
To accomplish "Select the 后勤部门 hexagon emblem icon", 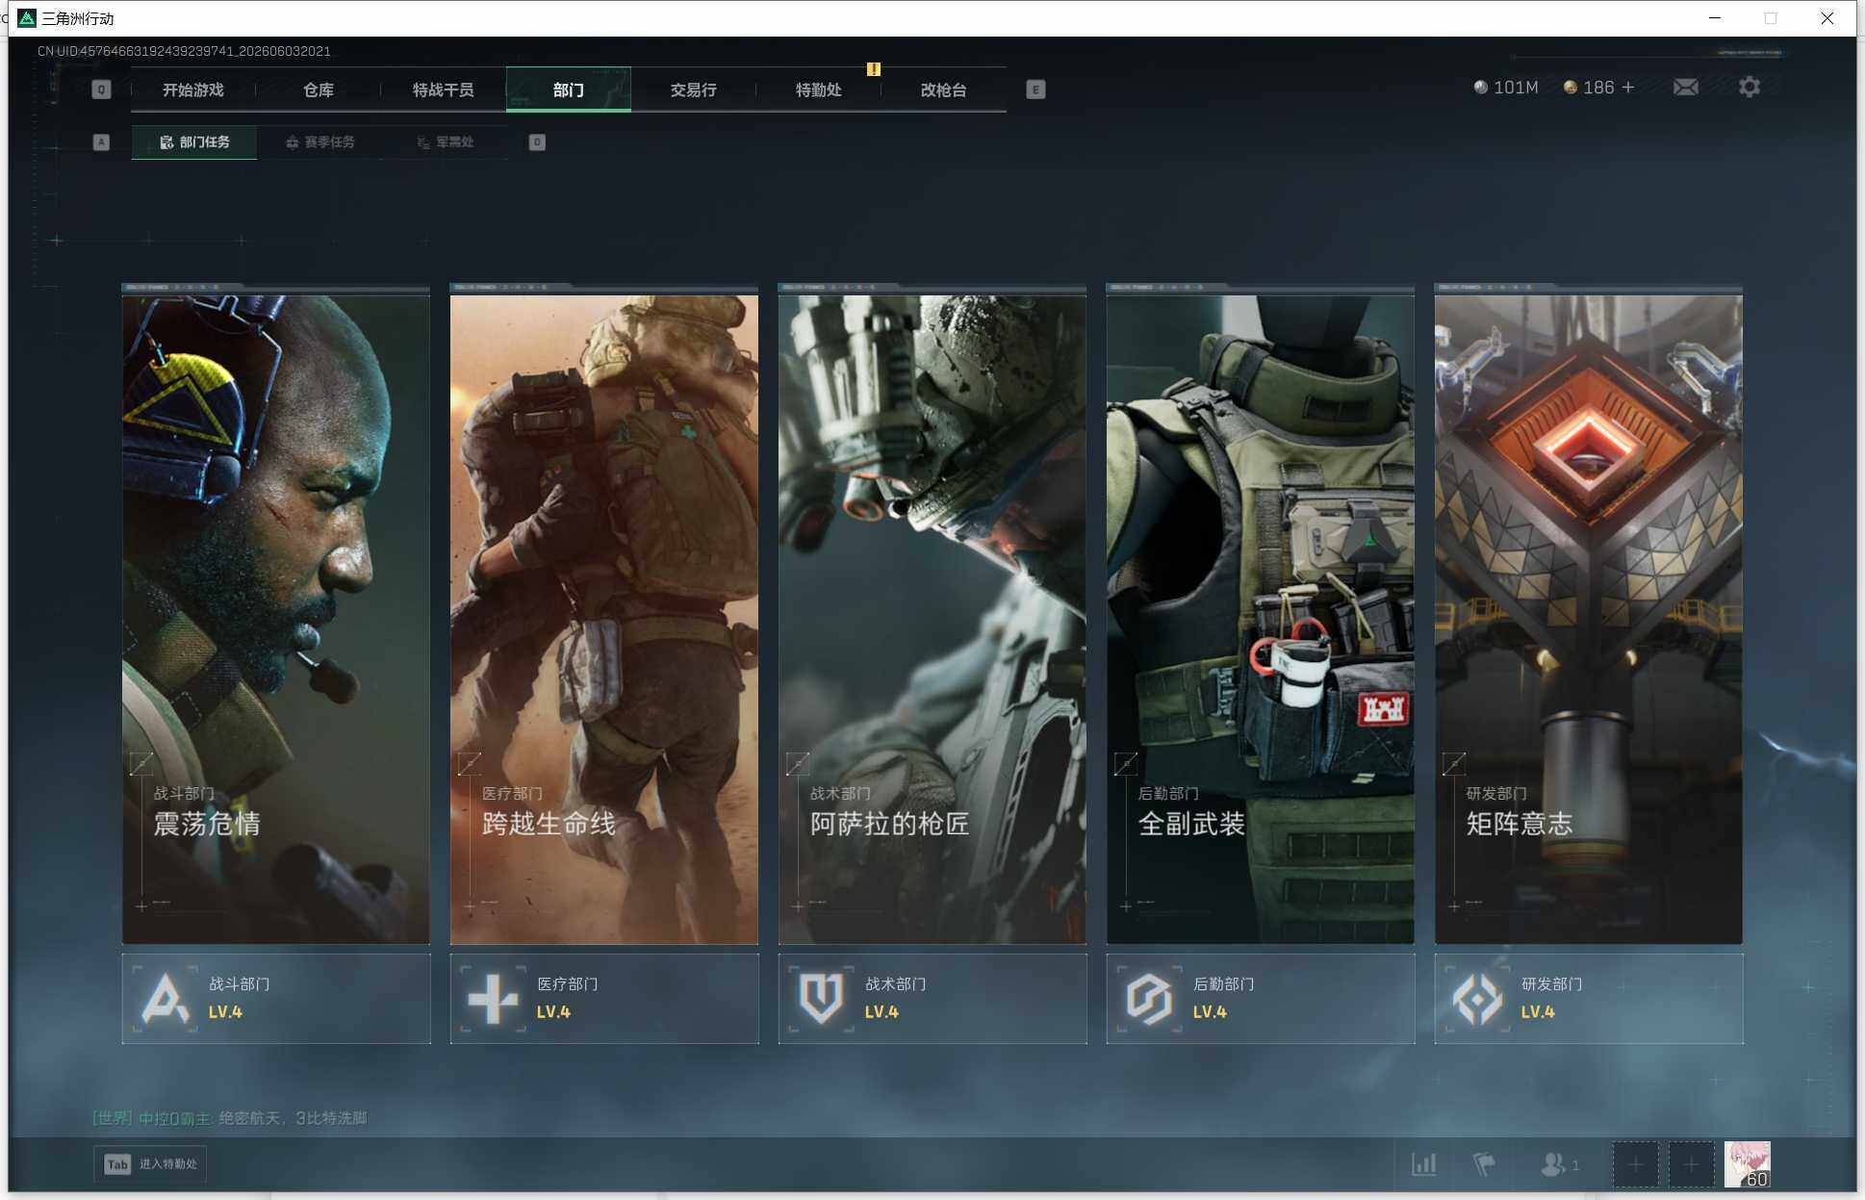I will [x=1149, y=999].
